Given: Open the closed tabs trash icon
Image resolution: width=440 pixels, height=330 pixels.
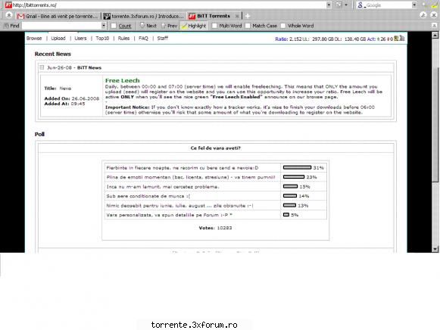Looking at the screenshot, I should tap(423, 15).
